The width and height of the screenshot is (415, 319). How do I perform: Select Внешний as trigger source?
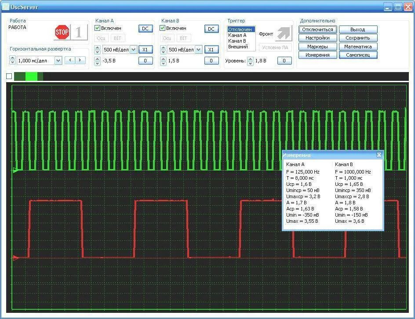click(x=241, y=47)
